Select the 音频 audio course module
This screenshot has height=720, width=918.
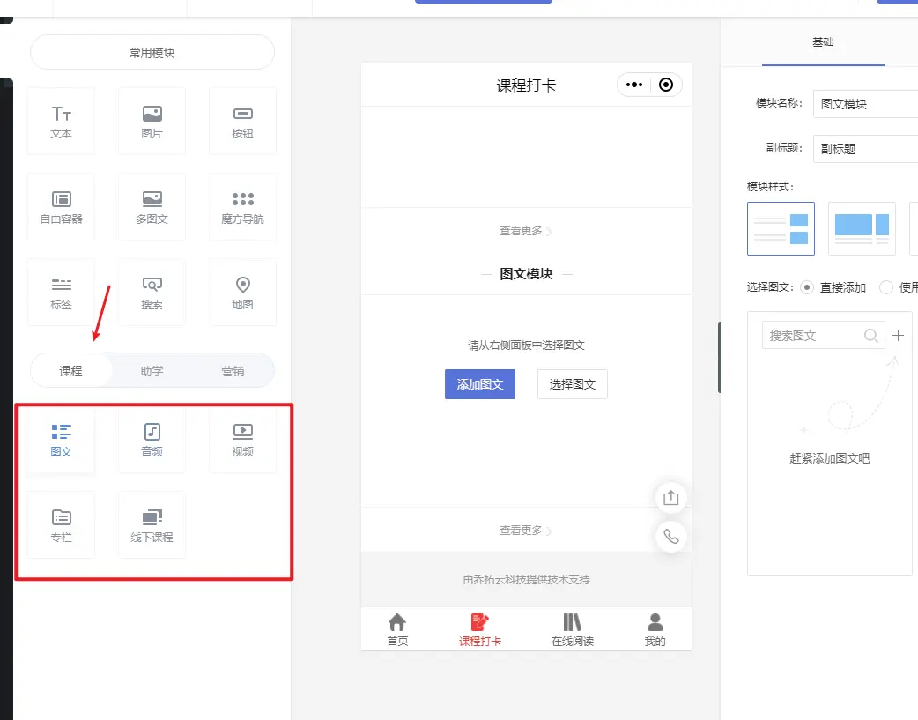152,440
